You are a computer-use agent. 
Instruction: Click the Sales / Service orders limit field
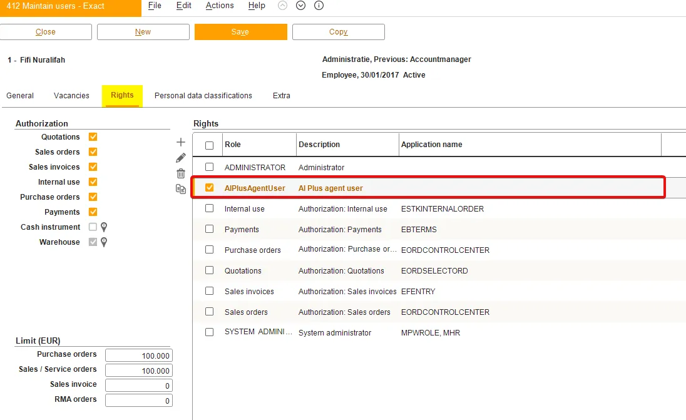(139, 371)
